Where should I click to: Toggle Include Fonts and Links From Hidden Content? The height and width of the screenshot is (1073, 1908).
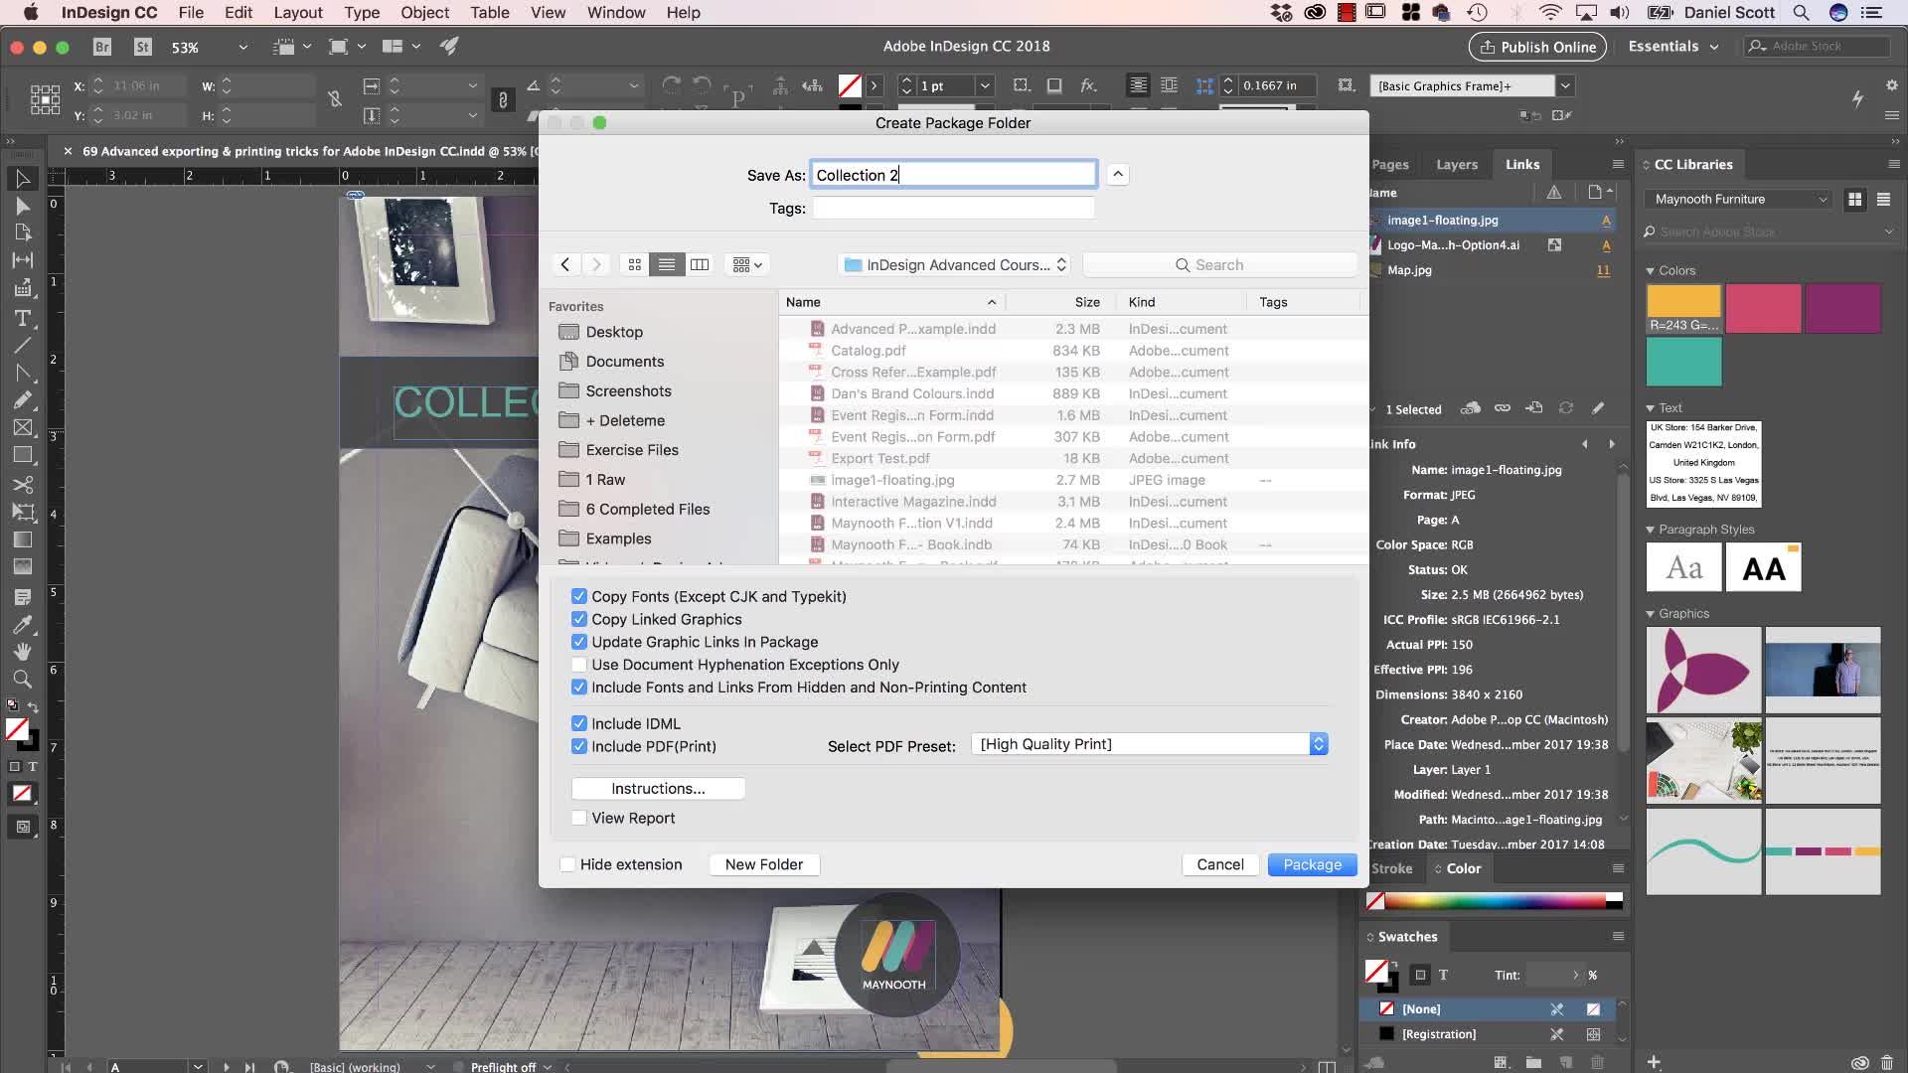578,688
